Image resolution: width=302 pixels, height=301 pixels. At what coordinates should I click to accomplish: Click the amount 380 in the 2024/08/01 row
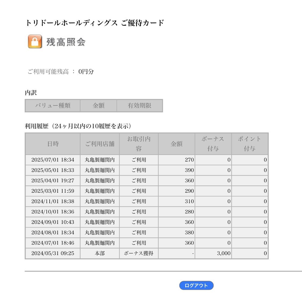pos(189,233)
